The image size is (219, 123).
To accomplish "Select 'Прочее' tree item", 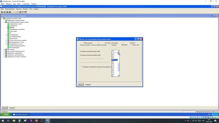I will pyautogui.click(x=12, y=28).
